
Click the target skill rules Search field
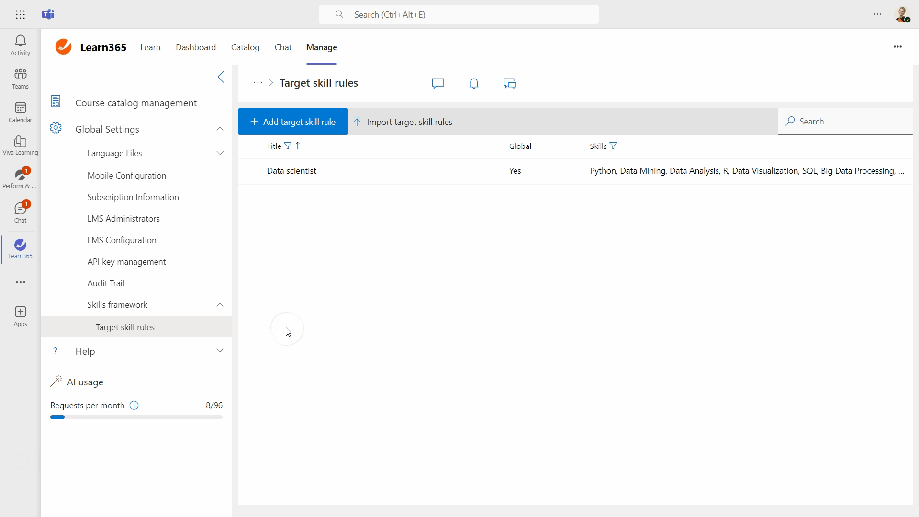[847, 122]
